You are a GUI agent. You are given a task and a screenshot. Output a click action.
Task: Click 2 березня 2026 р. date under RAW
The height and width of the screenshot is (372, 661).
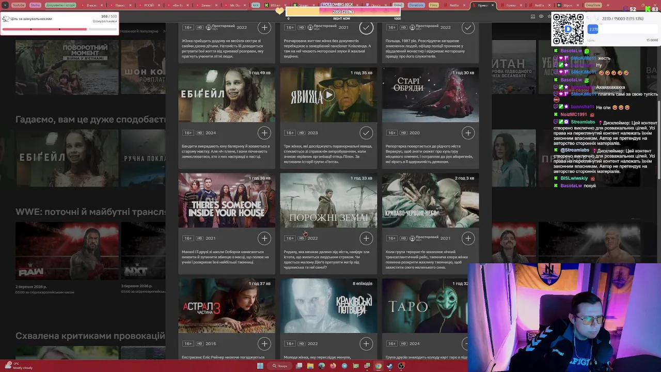(31, 286)
